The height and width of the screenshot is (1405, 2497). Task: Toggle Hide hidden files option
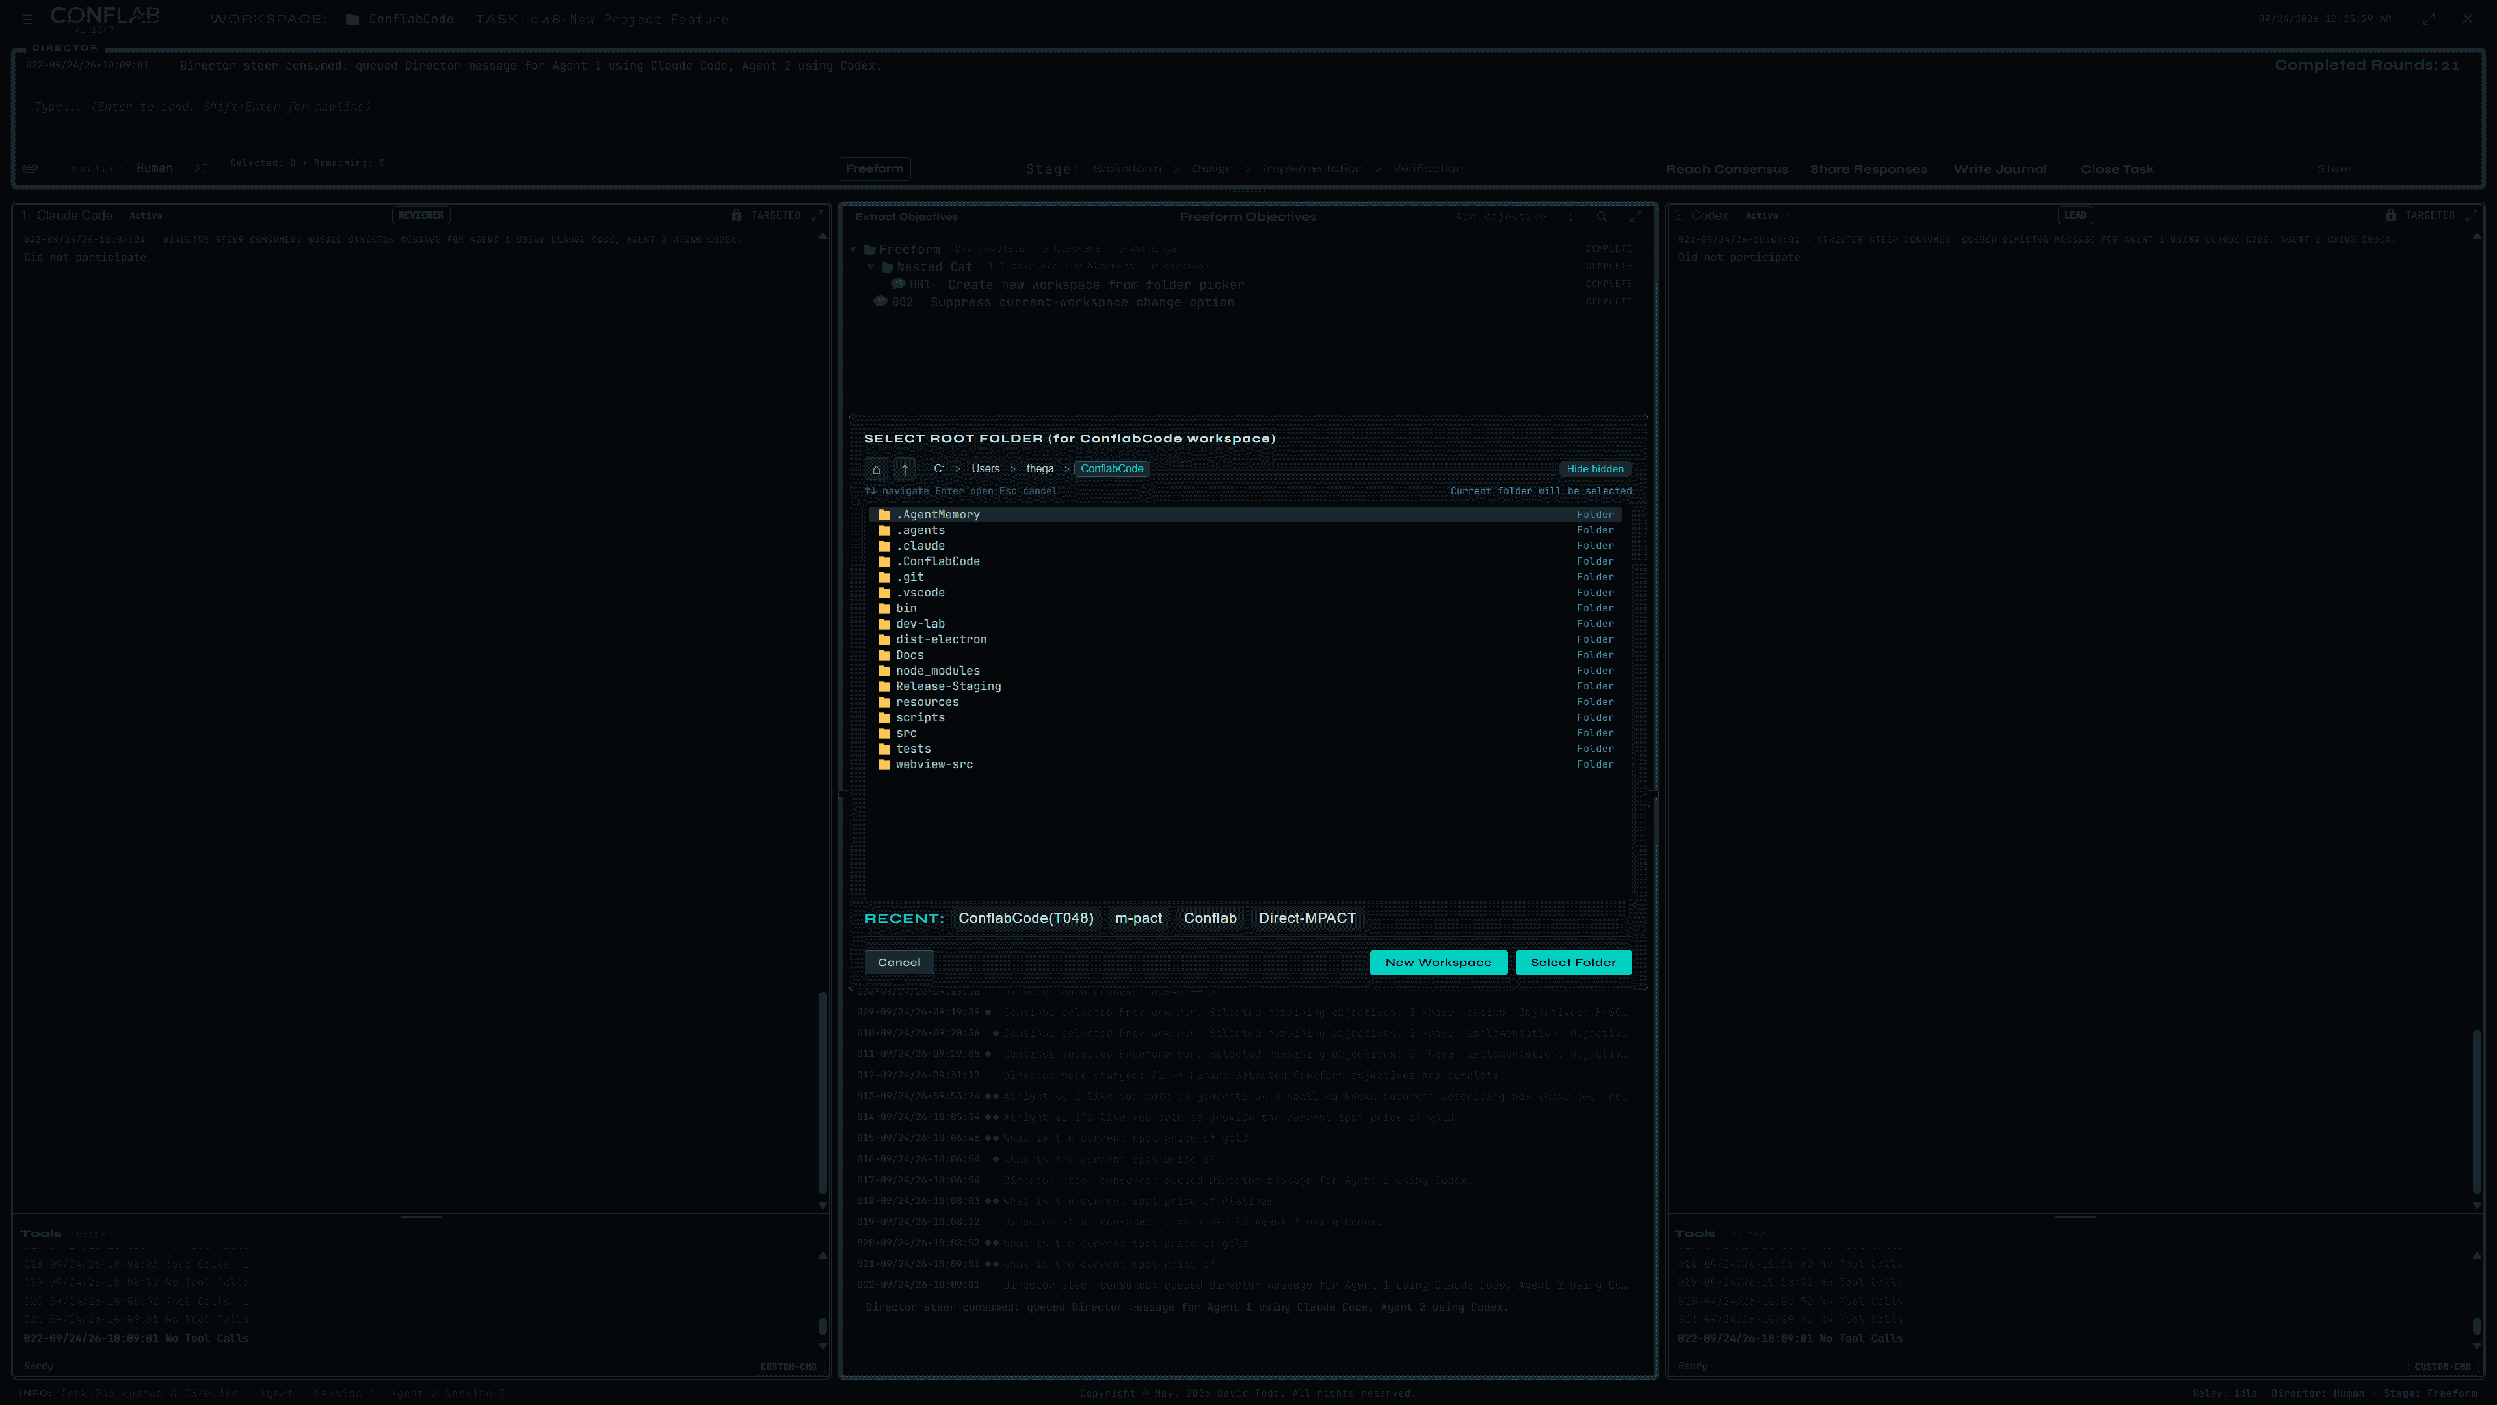coord(1594,469)
